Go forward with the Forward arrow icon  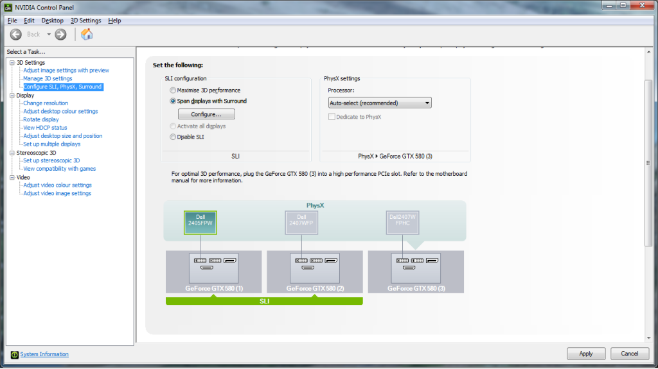pos(61,35)
